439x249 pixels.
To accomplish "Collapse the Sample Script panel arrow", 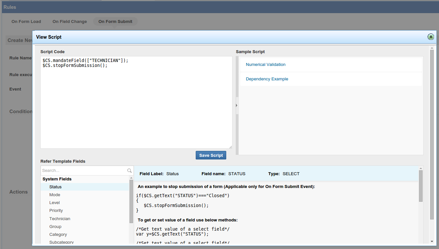I will pyautogui.click(x=237, y=105).
